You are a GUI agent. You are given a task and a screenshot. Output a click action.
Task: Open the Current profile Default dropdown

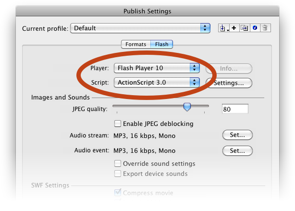[140, 28]
